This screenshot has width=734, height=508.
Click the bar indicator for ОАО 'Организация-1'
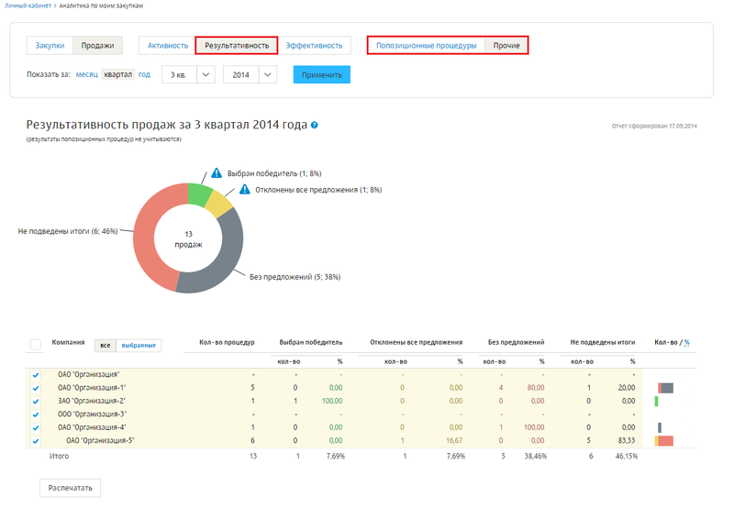point(665,388)
